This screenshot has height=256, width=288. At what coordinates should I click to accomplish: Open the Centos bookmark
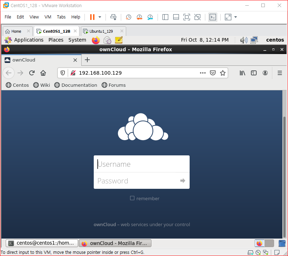coord(17,85)
